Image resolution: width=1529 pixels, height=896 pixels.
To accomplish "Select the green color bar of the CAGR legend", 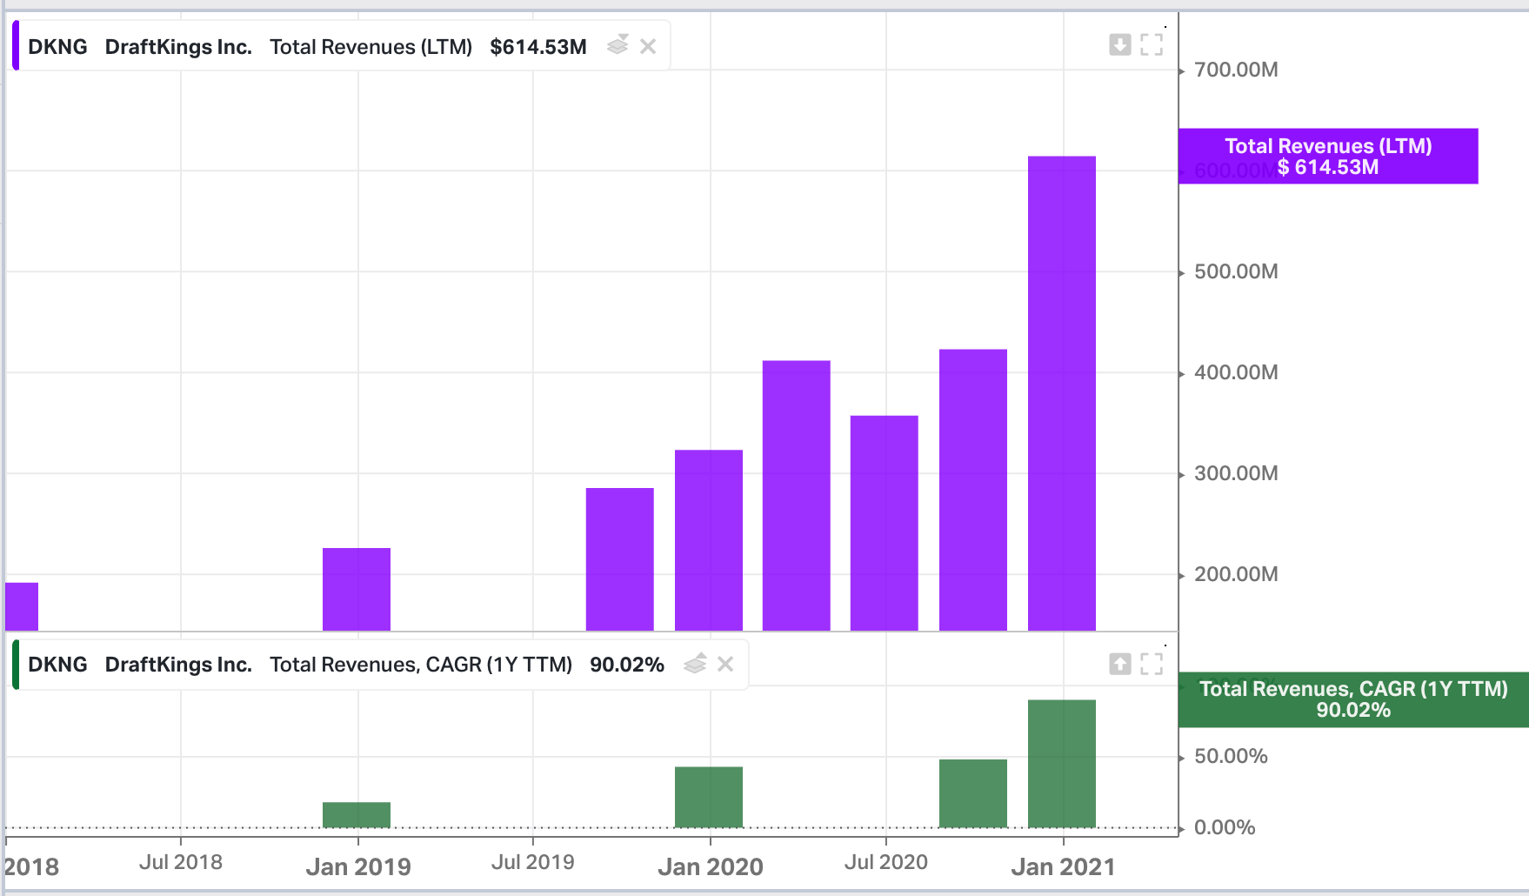I will pyautogui.click(x=16, y=665).
